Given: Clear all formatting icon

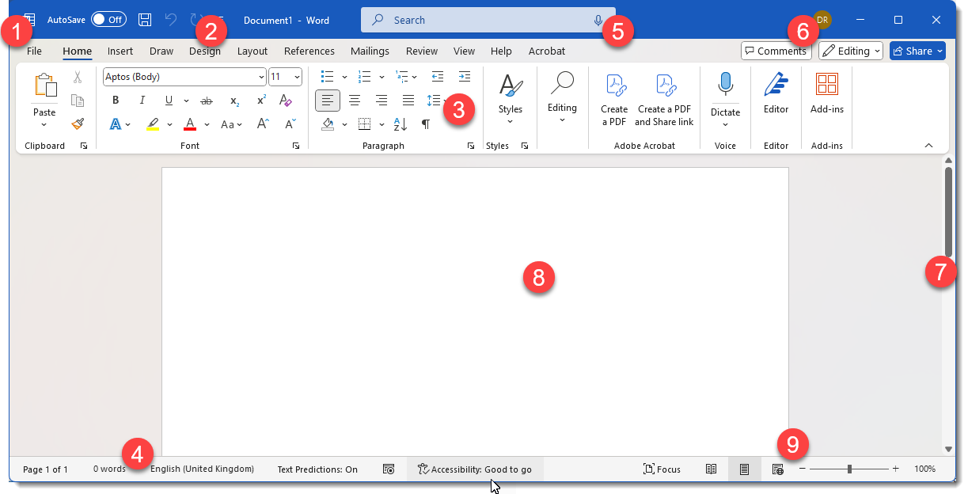Looking at the screenshot, I should pos(287,101).
